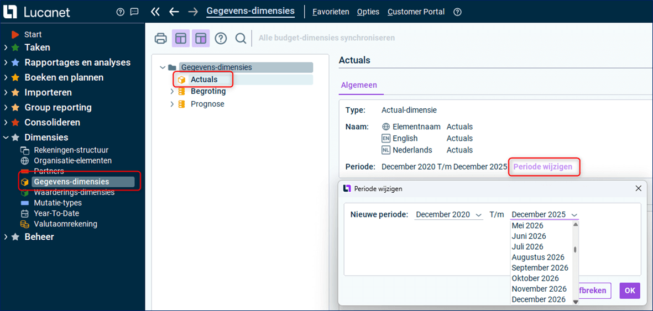Image resolution: width=653 pixels, height=311 pixels.
Task: Click green star icon beside Taken
Action: 15,48
